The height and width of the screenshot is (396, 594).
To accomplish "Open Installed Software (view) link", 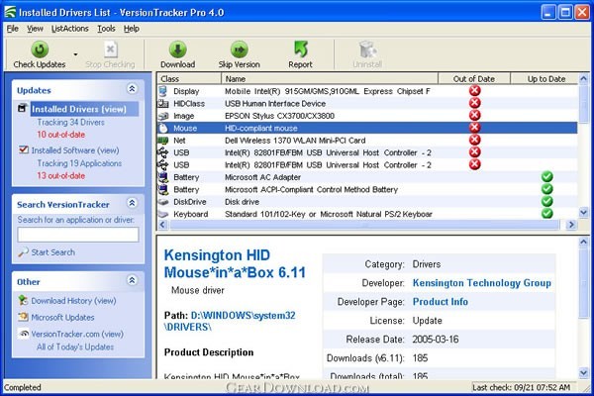I will 75,150.
